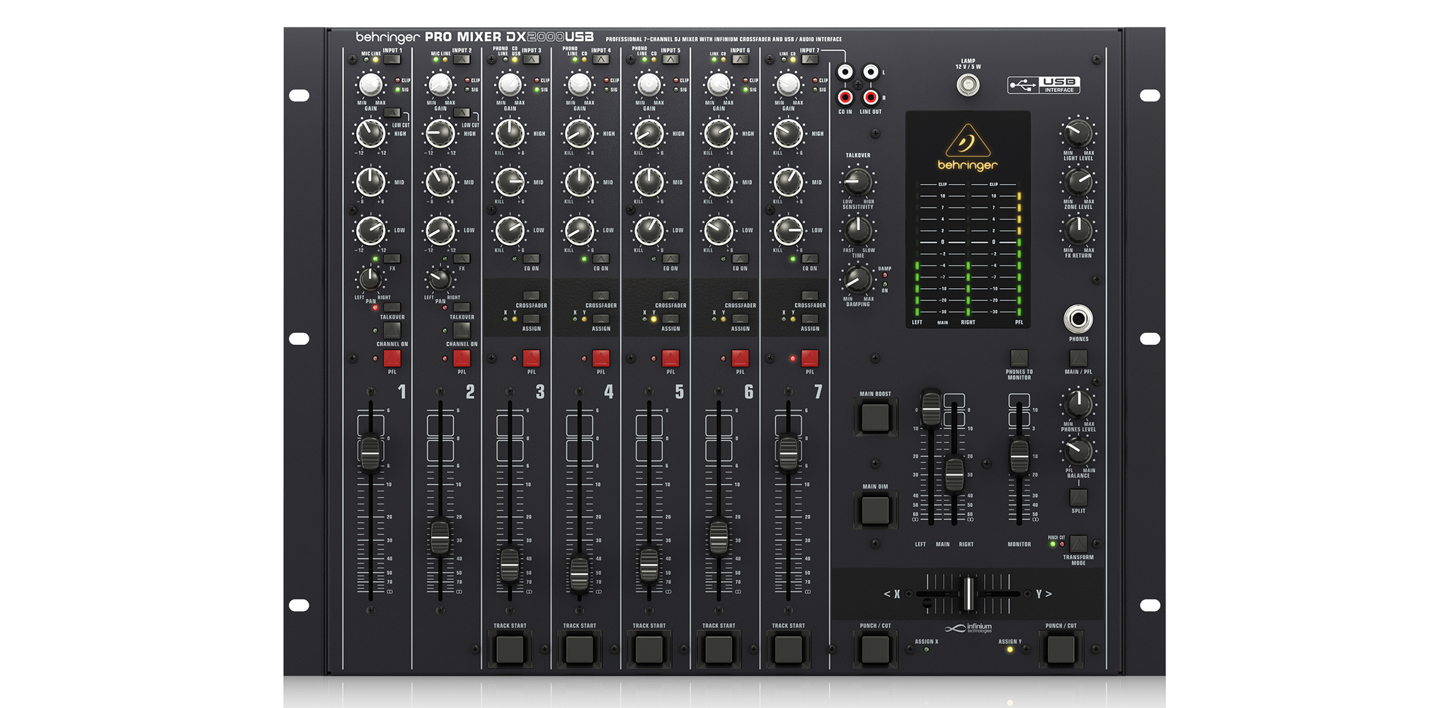Click the LOW EQ knob on channel 1
1450x708 pixels.
point(370,230)
